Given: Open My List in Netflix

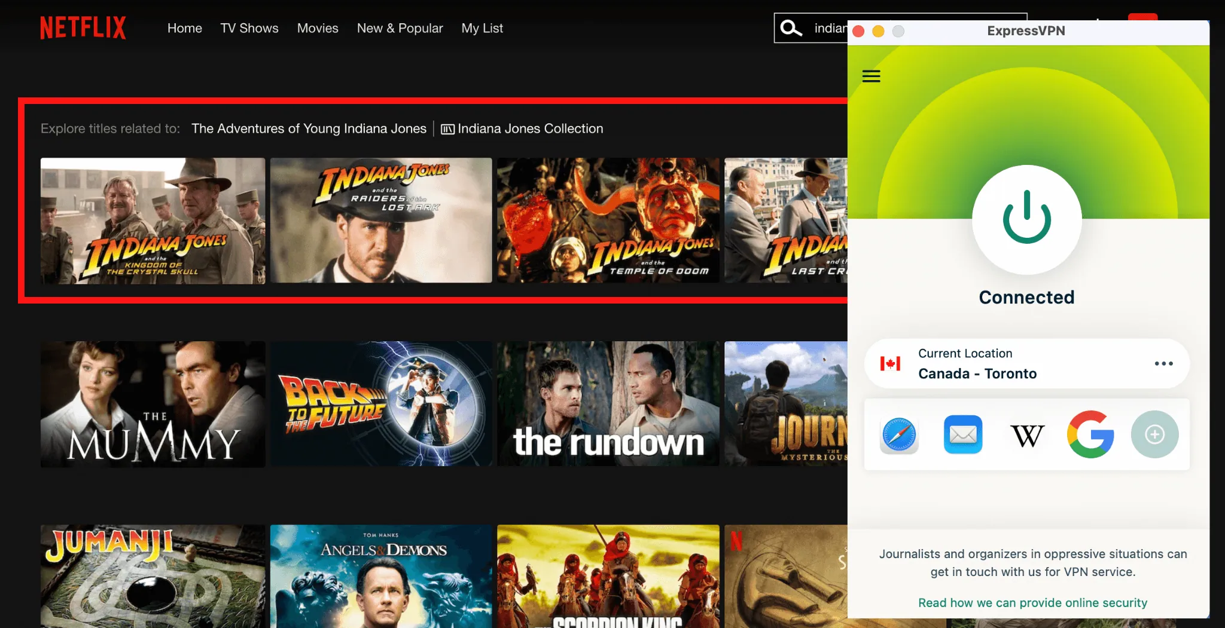Looking at the screenshot, I should point(482,28).
